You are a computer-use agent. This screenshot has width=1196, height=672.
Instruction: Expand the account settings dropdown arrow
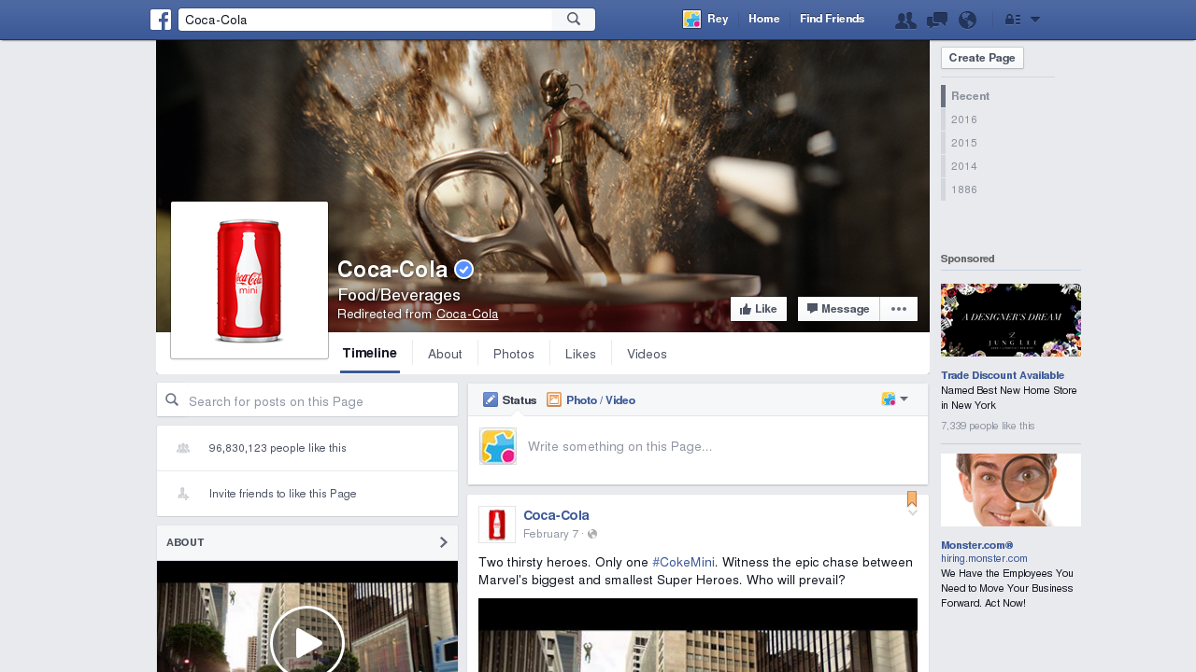pyautogui.click(x=1035, y=20)
